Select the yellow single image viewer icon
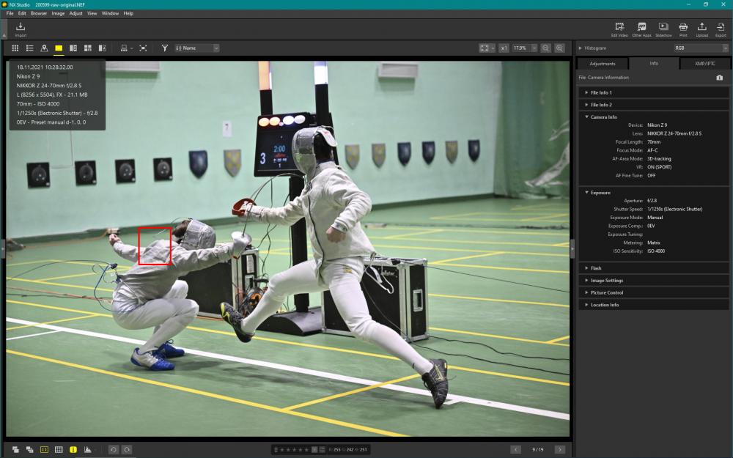 tap(59, 48)
